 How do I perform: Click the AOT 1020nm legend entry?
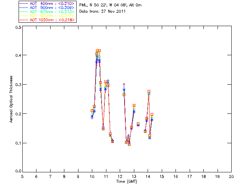[47, 20]
